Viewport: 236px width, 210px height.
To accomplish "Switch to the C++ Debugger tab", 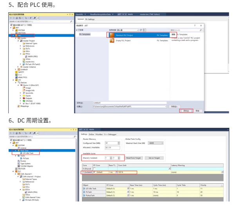I will click(x=110, y=134).
